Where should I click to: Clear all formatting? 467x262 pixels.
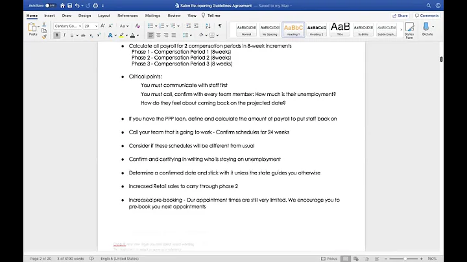[x=138, y=26]
